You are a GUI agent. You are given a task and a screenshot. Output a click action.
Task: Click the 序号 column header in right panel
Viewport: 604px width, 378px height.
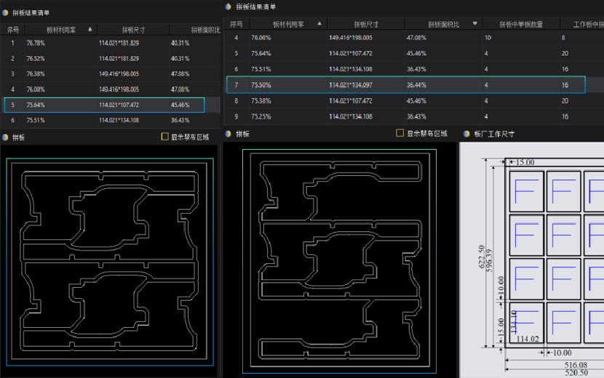pyautogui.click(x=236, y=24)
